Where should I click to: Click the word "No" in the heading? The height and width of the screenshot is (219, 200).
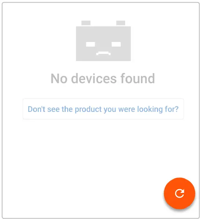click(59, 79)
